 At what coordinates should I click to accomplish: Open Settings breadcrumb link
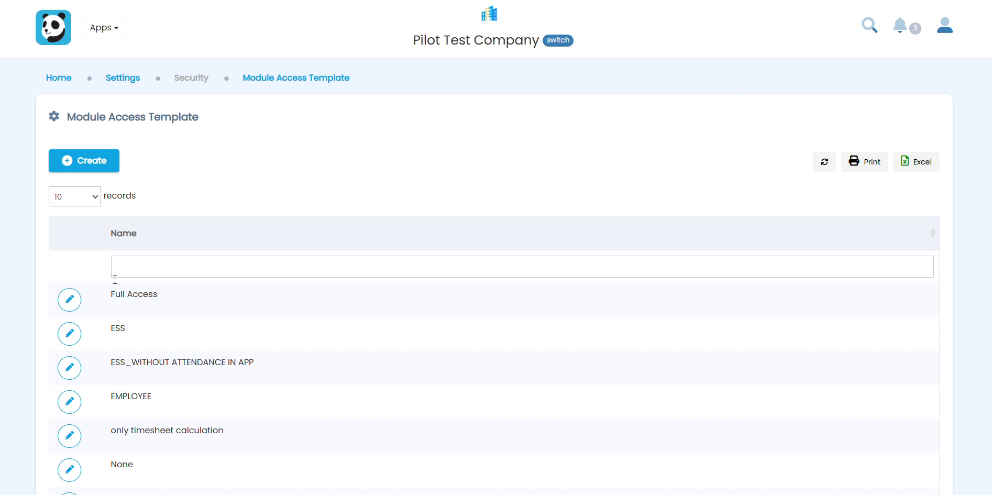[123, 78]
